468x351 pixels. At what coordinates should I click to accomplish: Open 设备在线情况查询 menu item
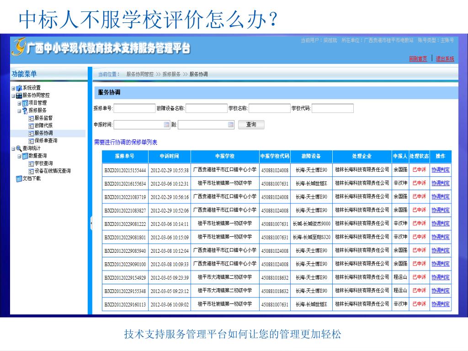53,171
